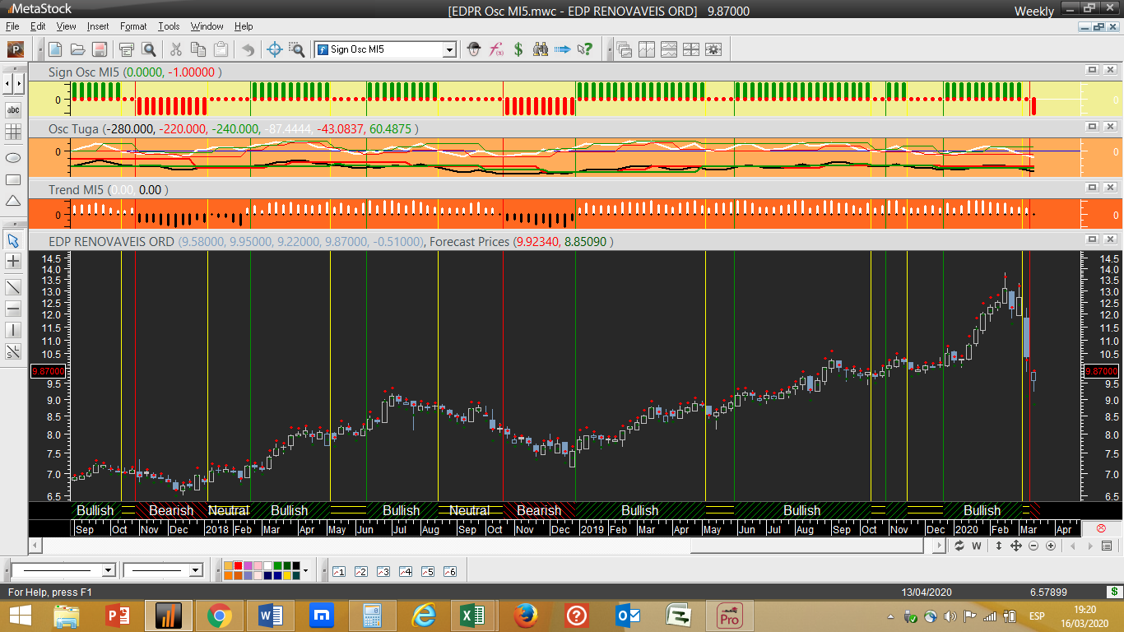Pick the red color swatch

[x=239, y=566]
